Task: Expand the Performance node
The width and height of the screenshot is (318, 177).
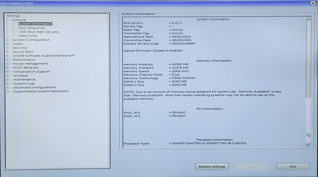Action: click(x=7, y=60)
